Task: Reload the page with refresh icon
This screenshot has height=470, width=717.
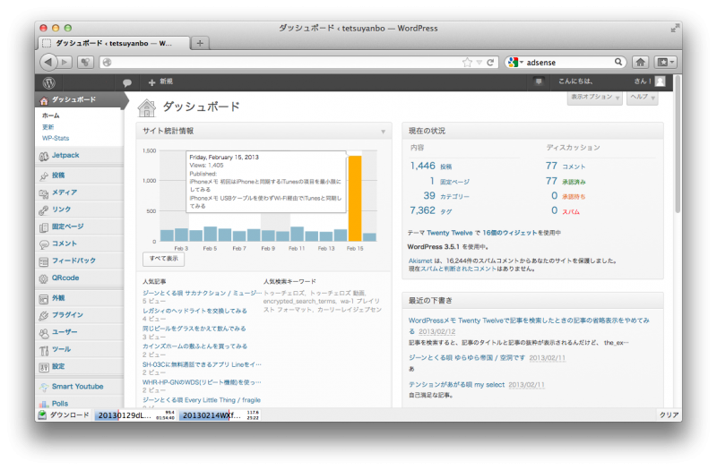Action: [490, 63]
